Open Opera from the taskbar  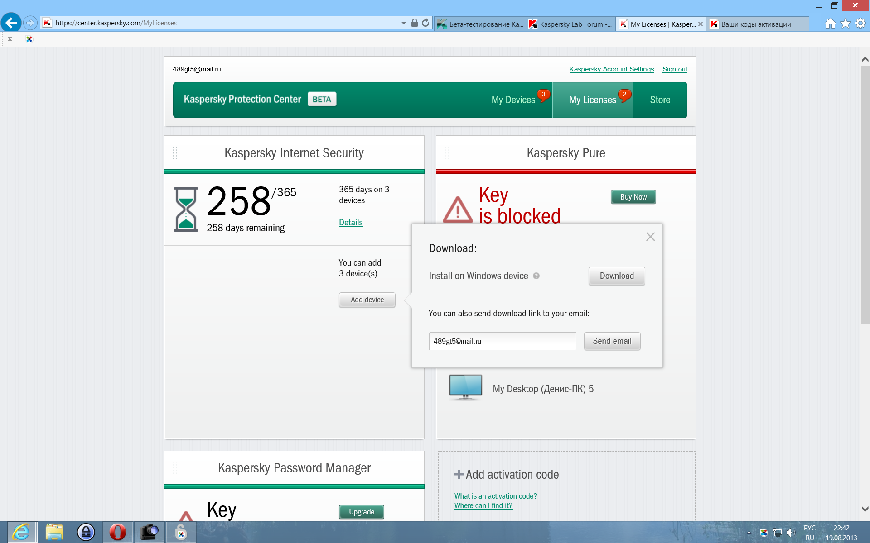[x=117, y=532]
